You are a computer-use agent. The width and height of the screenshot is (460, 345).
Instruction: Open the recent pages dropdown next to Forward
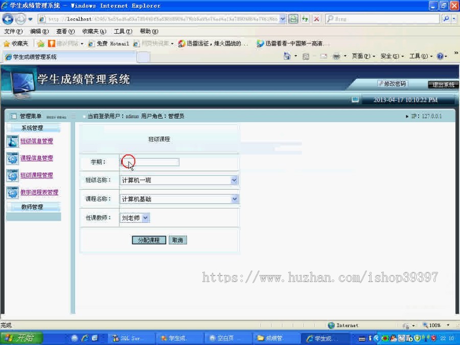click(30, 19)
